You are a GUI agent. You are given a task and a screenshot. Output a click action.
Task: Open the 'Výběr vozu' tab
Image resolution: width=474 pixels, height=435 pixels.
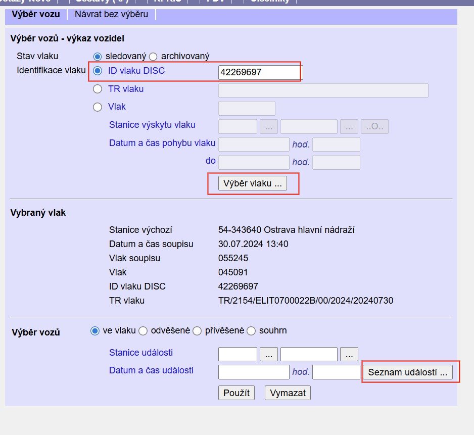coord(36,14)
